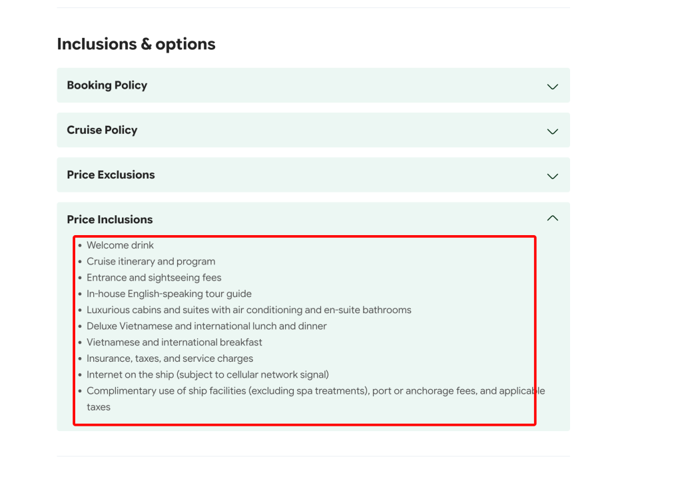
Task: Select the Entrance and sightseeing fees item
Action: coord(154,277)
